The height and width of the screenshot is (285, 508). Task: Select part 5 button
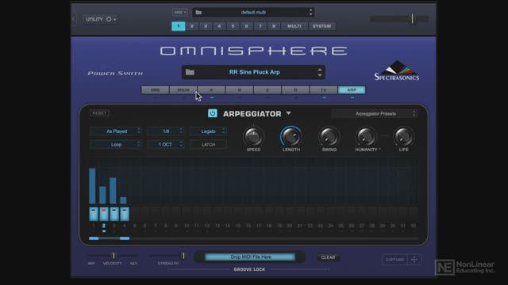(233, 26)
